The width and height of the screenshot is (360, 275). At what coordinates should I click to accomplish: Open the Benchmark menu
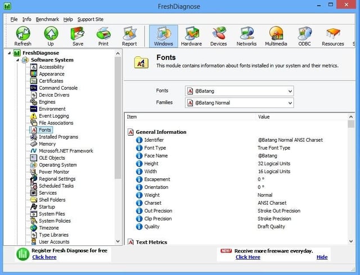pyautogui.click(x=47, y=19)
